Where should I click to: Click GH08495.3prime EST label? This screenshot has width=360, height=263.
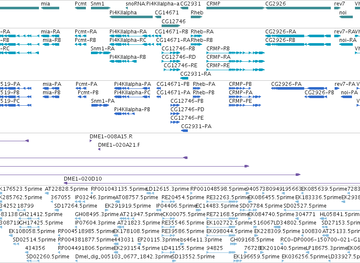(x=96, y=214)
